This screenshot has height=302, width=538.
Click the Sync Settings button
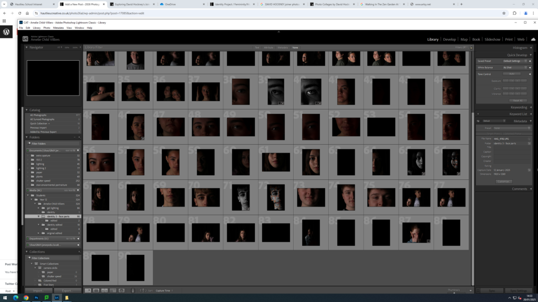point(518,290)
